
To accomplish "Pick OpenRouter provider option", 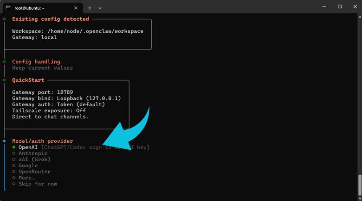I will 32,171.
